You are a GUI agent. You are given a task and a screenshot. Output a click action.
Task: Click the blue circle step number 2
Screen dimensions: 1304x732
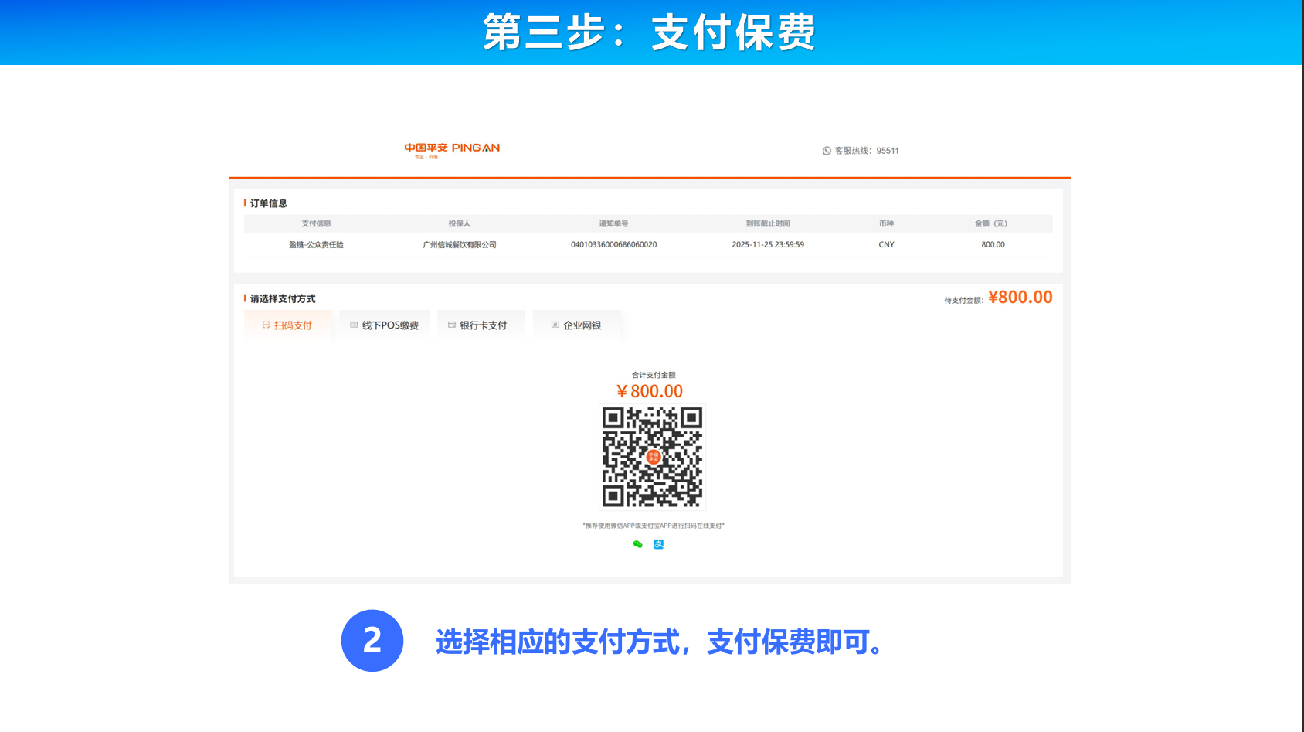[x=372, y=641]
